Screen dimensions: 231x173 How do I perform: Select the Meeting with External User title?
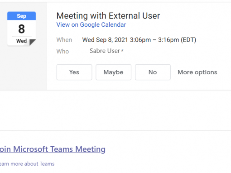108,16
